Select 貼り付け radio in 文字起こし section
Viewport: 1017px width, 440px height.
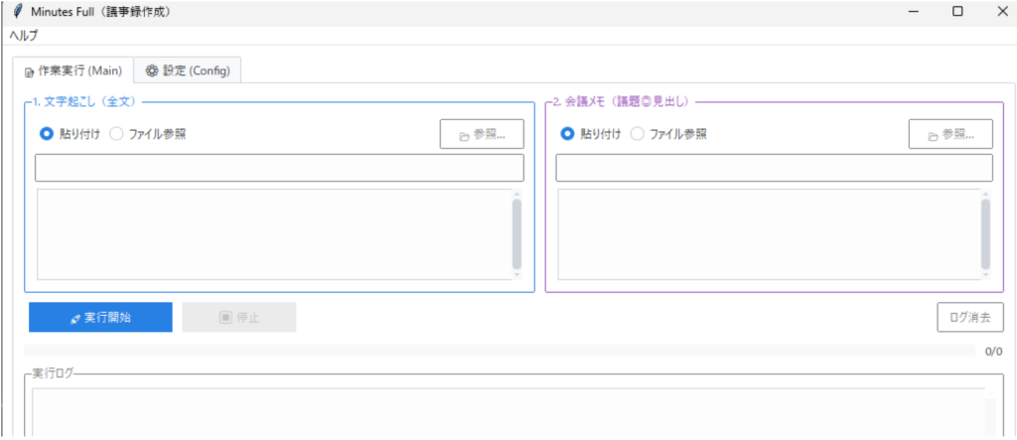pos(46,134)
